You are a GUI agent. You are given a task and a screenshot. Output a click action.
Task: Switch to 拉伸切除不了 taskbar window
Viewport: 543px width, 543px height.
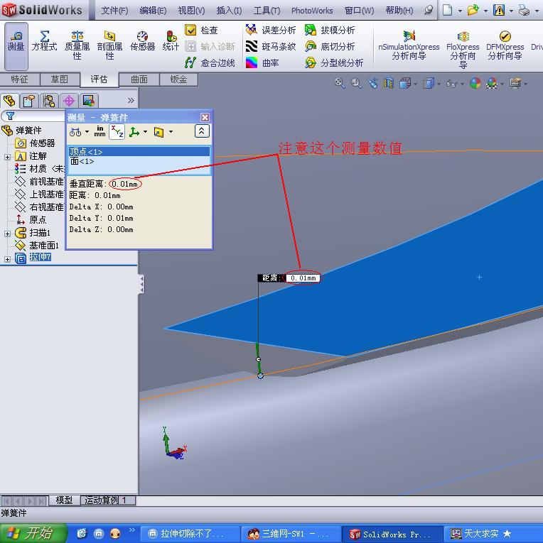(190, 534)
